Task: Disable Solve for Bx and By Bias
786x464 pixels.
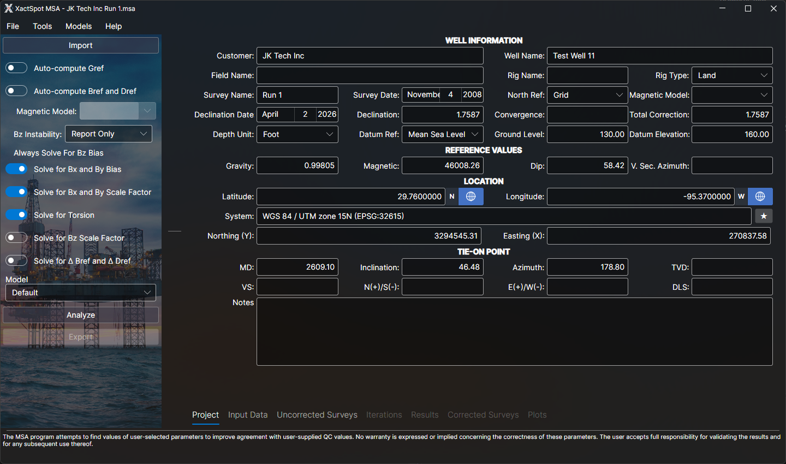Action: [x=16, y=169]
